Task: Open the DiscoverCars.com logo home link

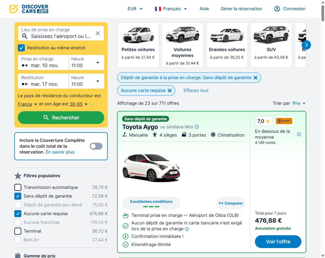Action: coord(29,9)
